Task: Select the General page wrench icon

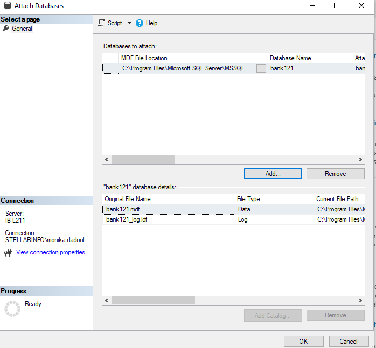Action: click(x=6, y=29)
